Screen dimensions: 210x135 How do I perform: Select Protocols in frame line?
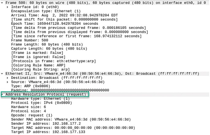coord(53,61)
